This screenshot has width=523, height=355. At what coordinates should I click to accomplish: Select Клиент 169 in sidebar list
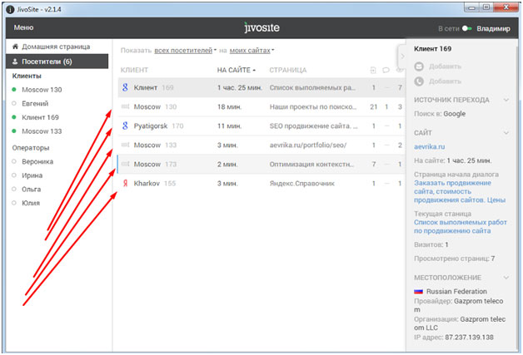(x=40, y=117)
